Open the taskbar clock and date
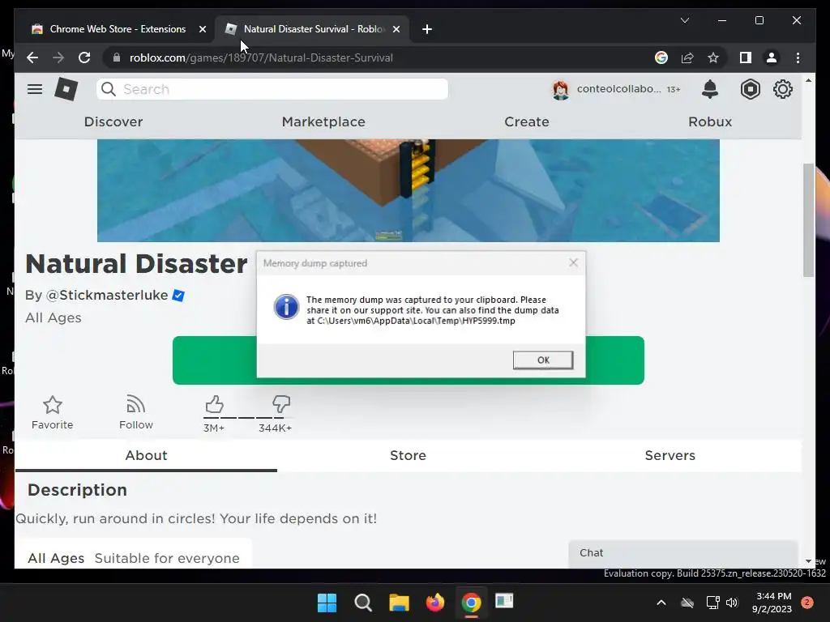Image resolution: width=830 pixels, height=622 pixels. point(772,603)
